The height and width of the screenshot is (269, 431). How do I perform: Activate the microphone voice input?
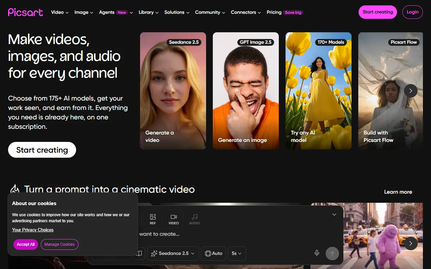click(317, 253)
